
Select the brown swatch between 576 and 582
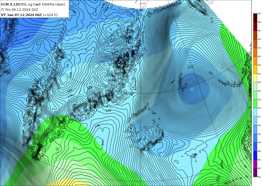[x=255, y=35]
